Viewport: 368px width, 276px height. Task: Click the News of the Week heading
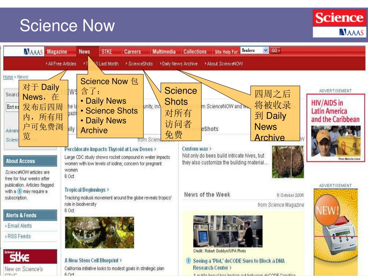[207, 194]
